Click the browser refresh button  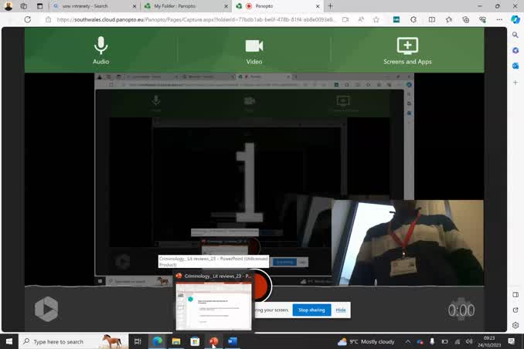28,19
